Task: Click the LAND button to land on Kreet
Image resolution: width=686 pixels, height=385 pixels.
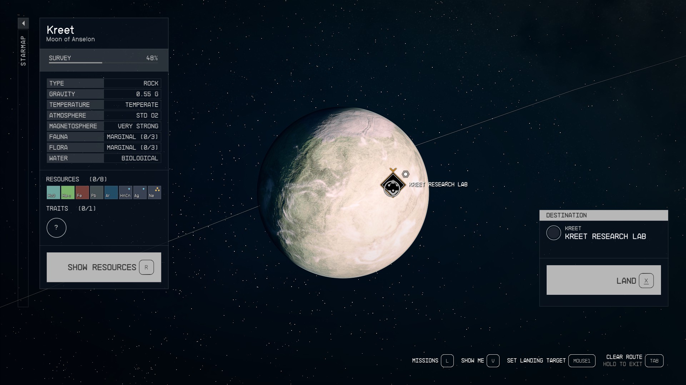Action: coord(603,280)
